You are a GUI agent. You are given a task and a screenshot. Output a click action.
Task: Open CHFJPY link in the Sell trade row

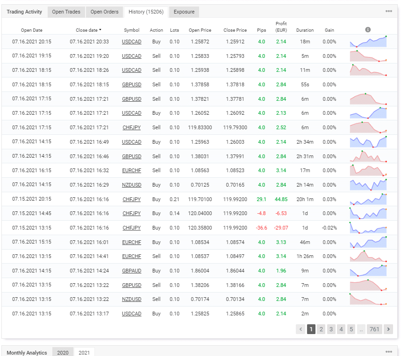point(132,127)
